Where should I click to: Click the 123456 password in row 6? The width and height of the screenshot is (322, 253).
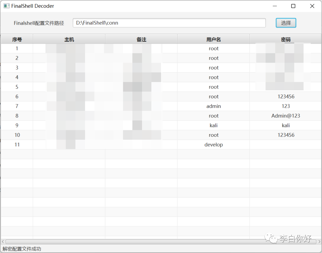286,97
